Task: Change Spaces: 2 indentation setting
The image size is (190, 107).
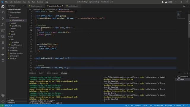Action: (138, 106)
